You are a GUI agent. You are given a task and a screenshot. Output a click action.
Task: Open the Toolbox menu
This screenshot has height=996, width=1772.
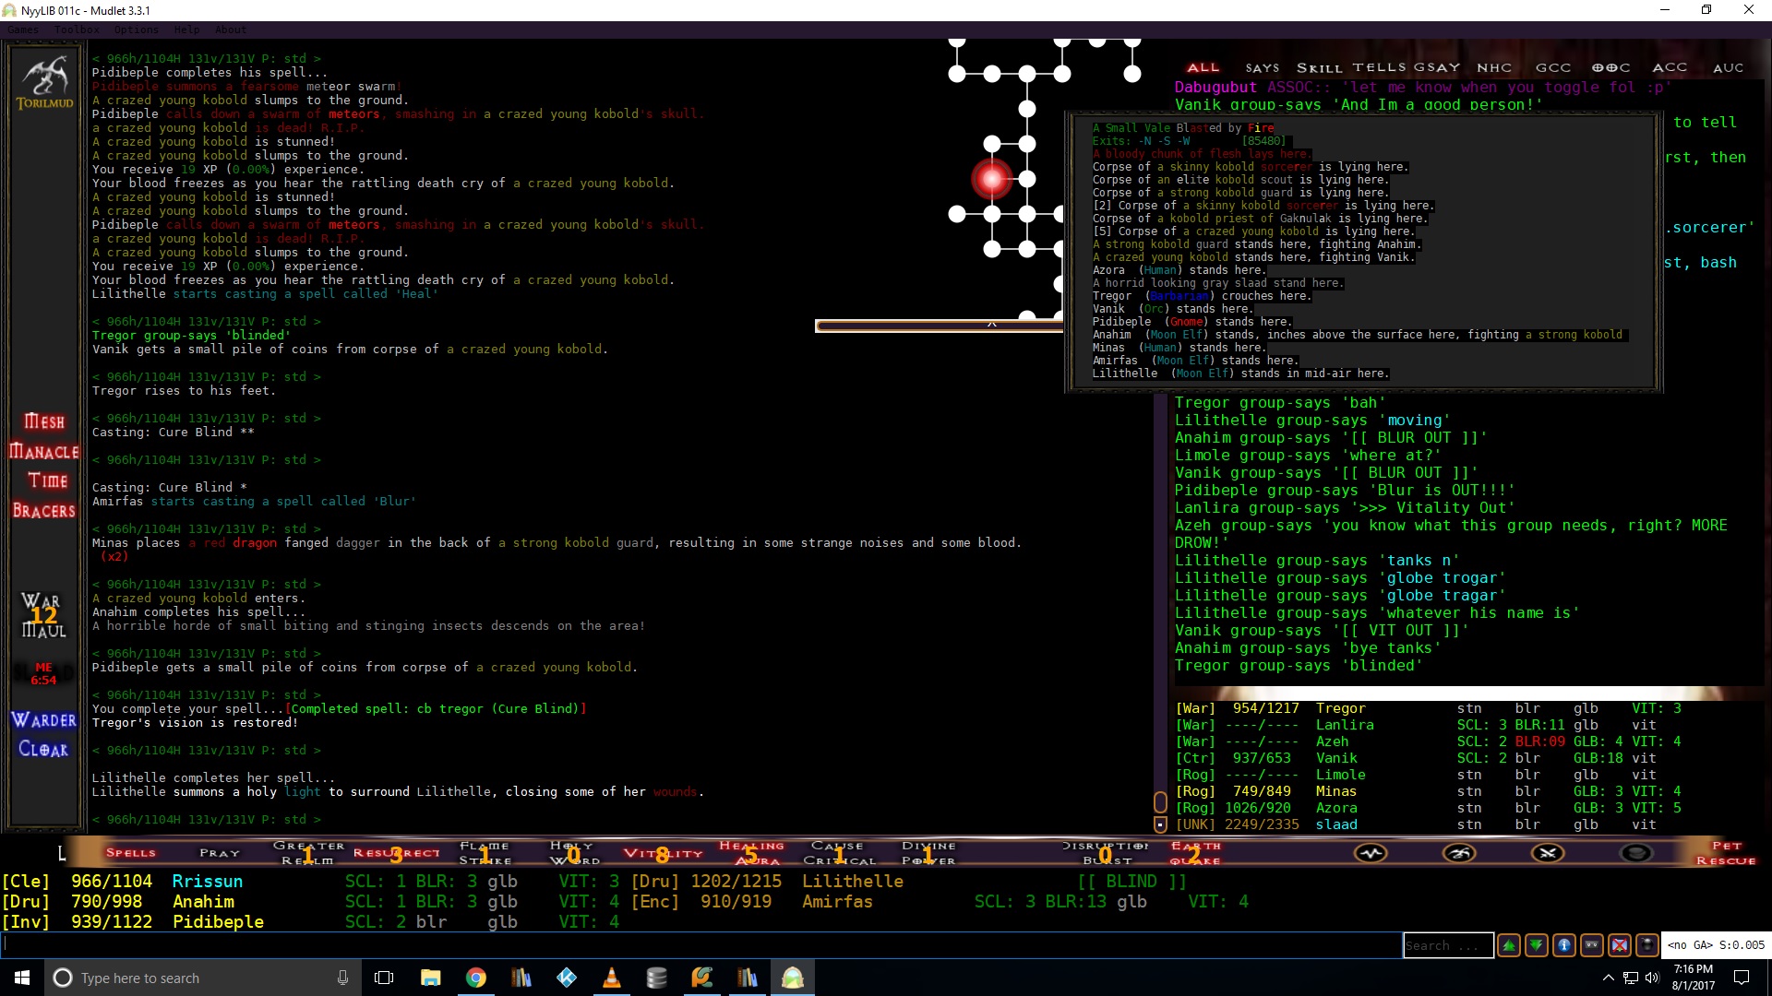(x=77, y=30)
